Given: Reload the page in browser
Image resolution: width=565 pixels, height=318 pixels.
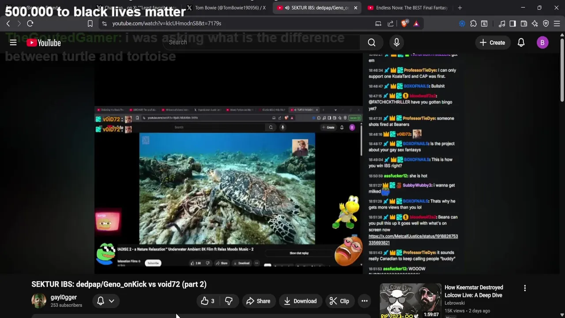Looking at the screenshot, I should (30, 23).
